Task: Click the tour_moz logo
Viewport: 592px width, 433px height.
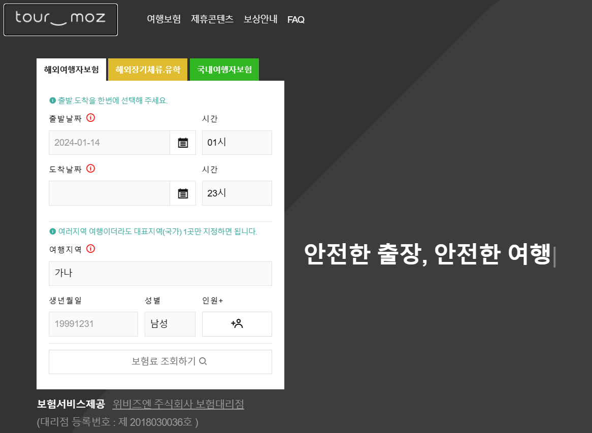Action: tap(60, 19)
